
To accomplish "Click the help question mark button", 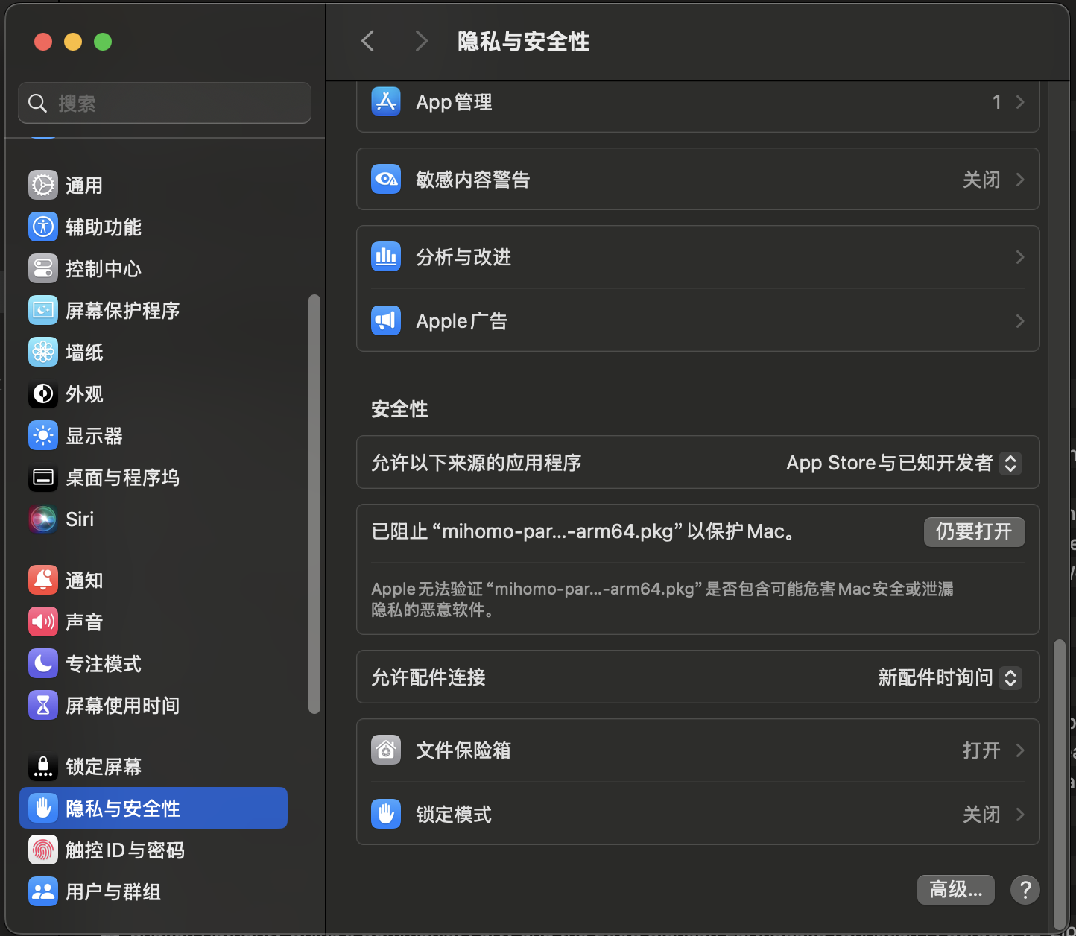I will click(1025, 889).
